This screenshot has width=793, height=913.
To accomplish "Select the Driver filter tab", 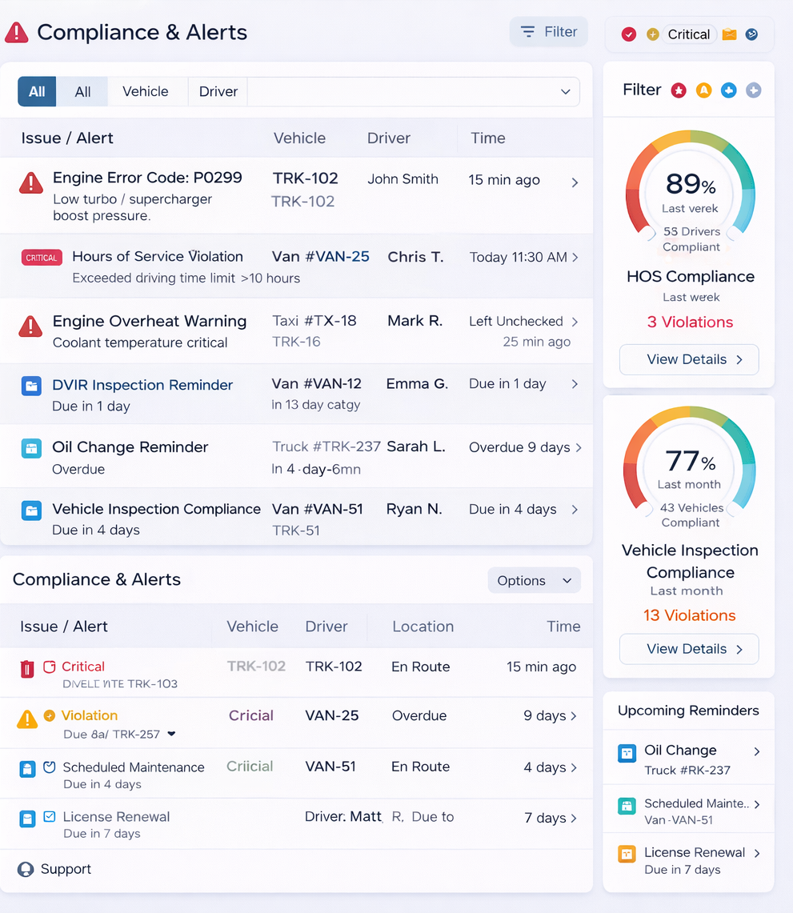I will click(x=218, y=91).
